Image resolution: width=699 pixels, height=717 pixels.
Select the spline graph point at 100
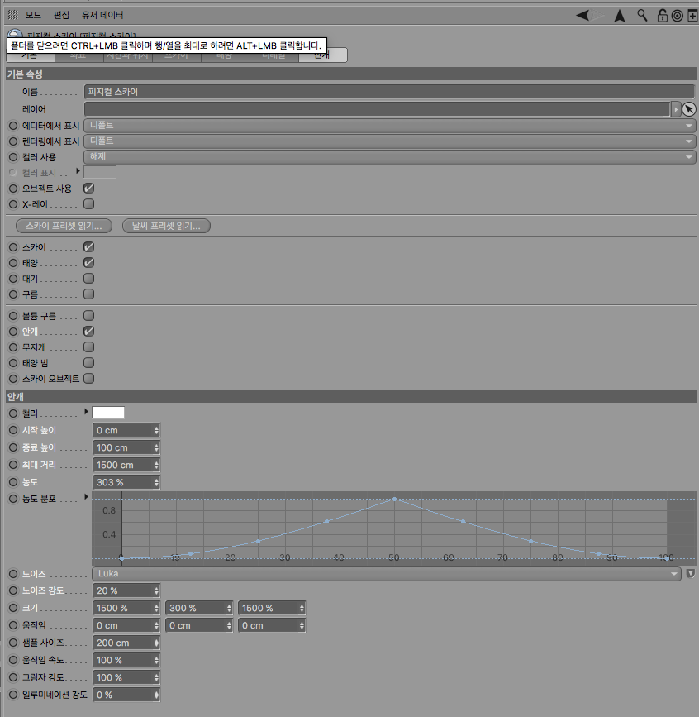[x=667, y=558]
